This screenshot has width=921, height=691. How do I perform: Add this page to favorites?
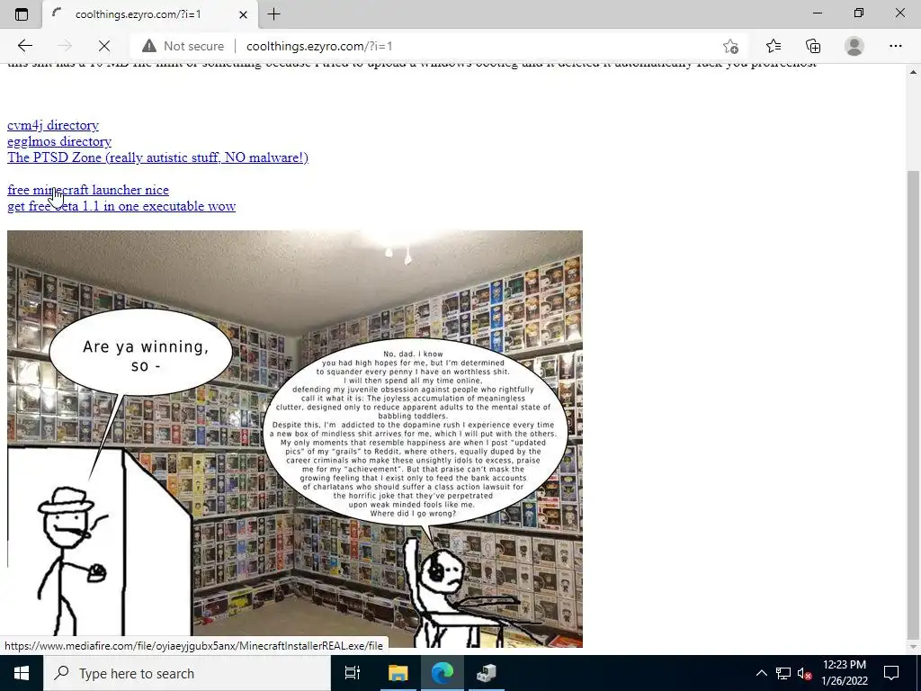(x=730, y=46)
